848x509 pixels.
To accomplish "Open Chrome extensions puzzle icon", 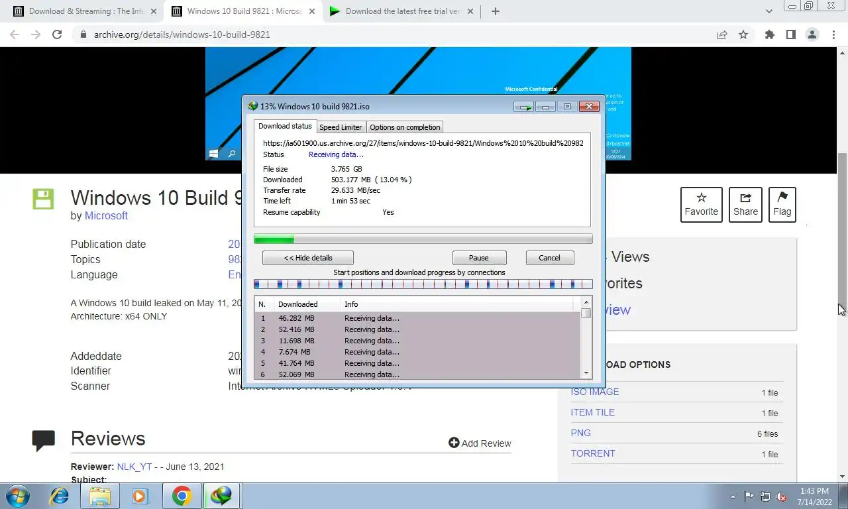I will 769,34.
